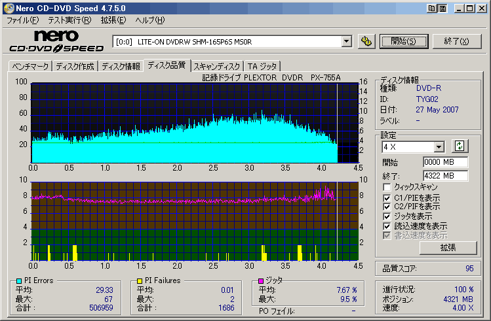This screenshot has height=321, width=491.
Task: Open the ヘルプ menu
Action: (149, 20)
